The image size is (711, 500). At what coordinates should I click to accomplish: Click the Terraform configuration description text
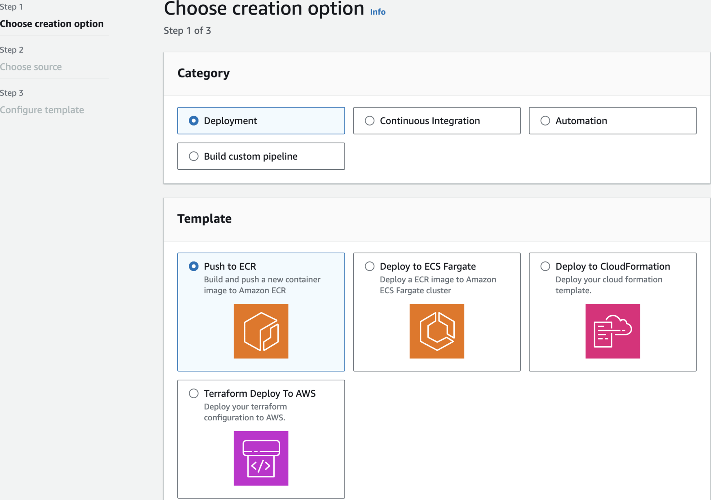(x=245, y=412)
